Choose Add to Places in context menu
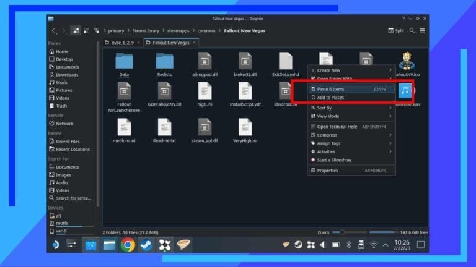Screen dimensions: 476x267 pyautogui.click(x=351, y=98)
